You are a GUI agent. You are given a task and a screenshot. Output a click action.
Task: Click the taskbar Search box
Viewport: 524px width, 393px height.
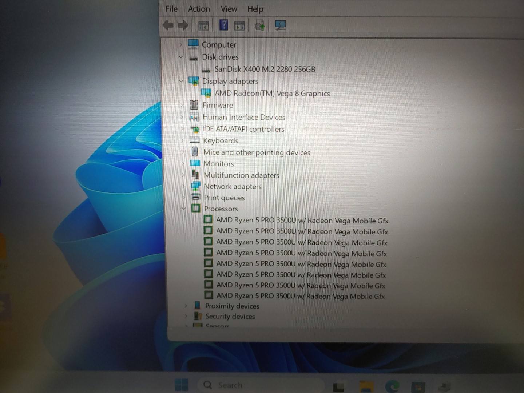pyautogui.click(x=260, y=385)
